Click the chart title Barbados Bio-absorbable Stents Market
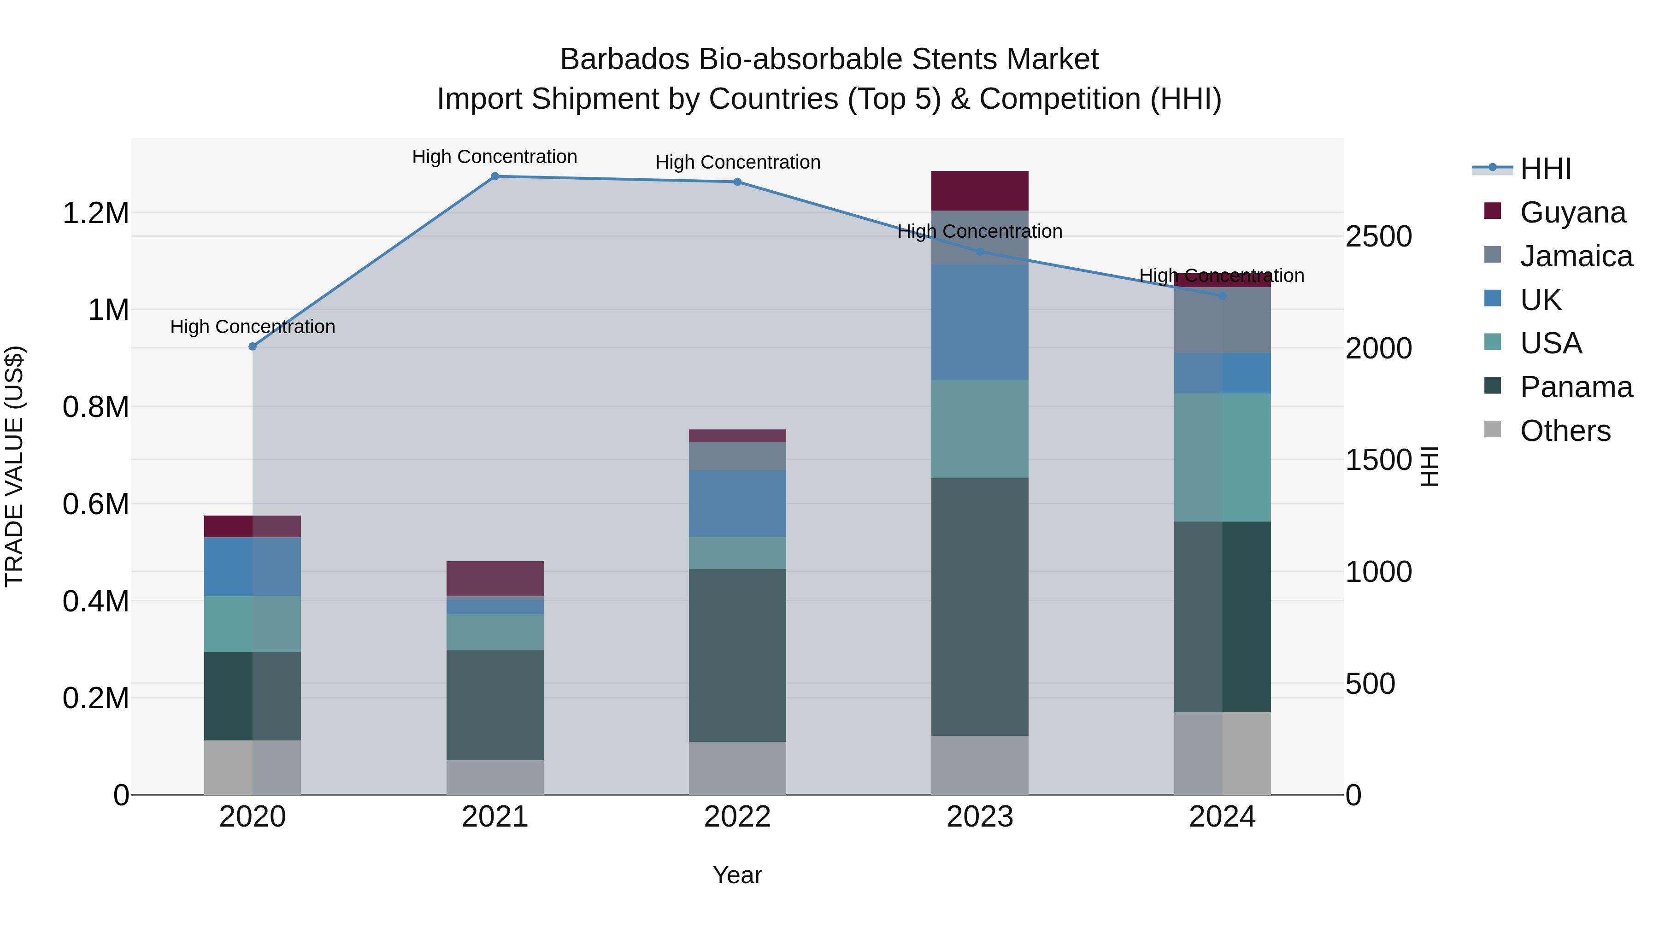Screen dimensions: 1659x933 [829, 59]
